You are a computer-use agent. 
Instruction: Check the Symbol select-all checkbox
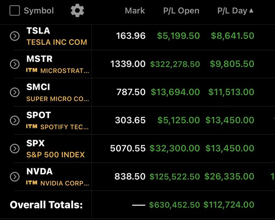[x=15, y=11]
